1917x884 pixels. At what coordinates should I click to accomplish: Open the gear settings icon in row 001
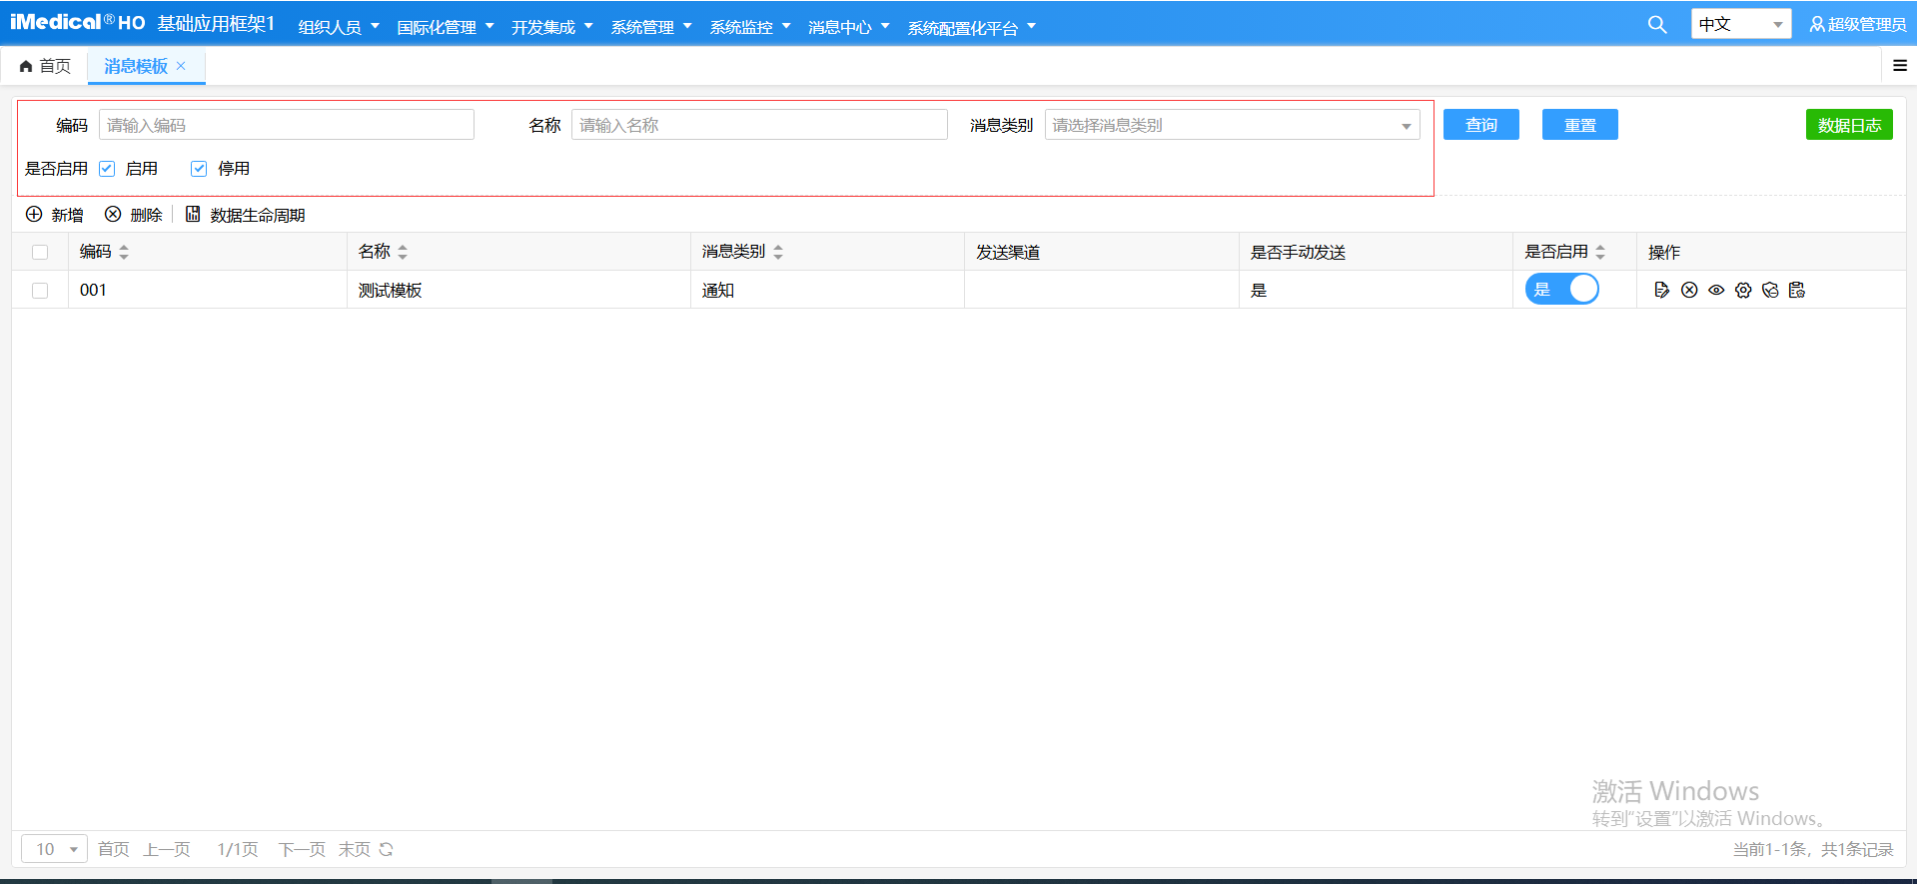[1743, 290]
